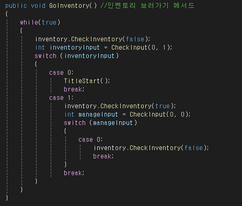Click 'true' in CheckInventory(true)
The height and width of the screenshot is (206, 242).
point(163,106)
